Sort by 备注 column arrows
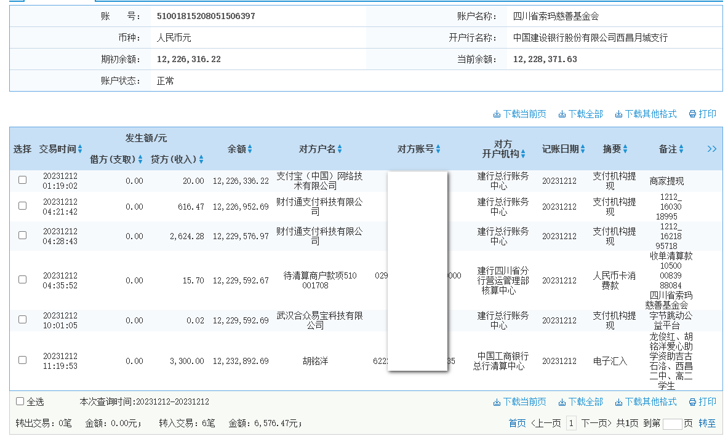Image resolution: width=728 pixels, height=439 pixels. click(681, 149)
